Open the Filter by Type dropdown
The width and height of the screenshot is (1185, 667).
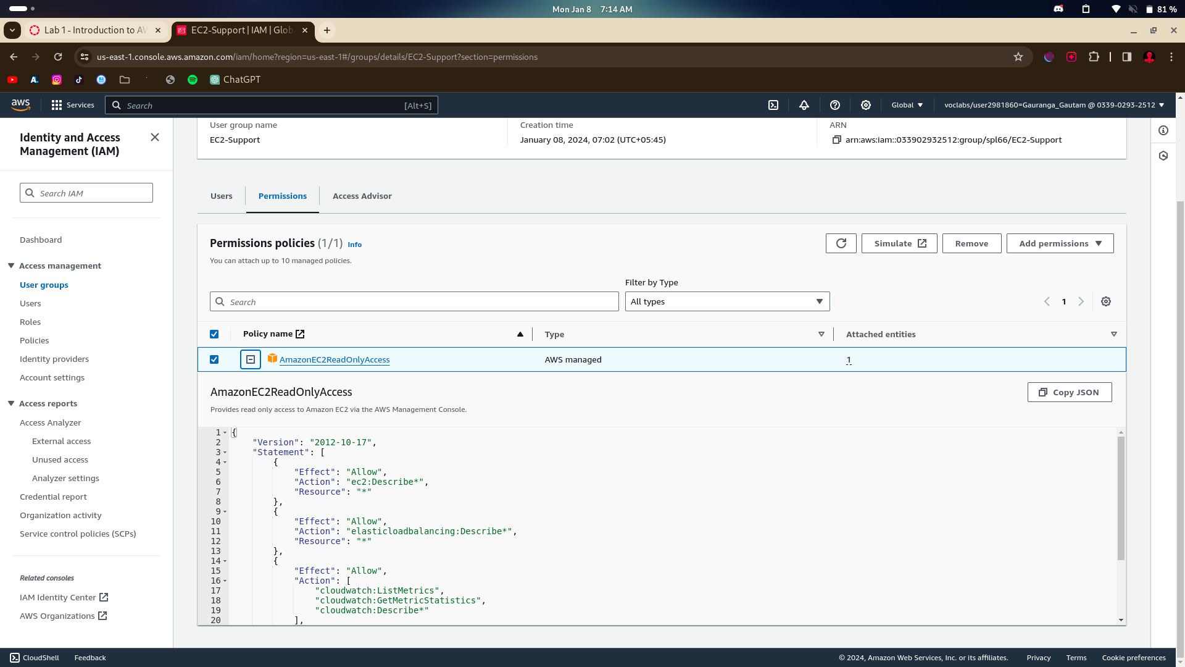tap(727, 301)
